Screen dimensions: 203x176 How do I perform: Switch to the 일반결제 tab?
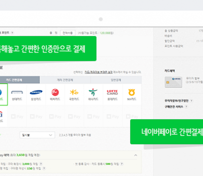tap(116, 80)
